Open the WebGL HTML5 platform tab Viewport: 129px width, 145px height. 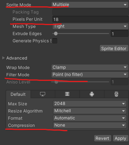pos(116,94)
